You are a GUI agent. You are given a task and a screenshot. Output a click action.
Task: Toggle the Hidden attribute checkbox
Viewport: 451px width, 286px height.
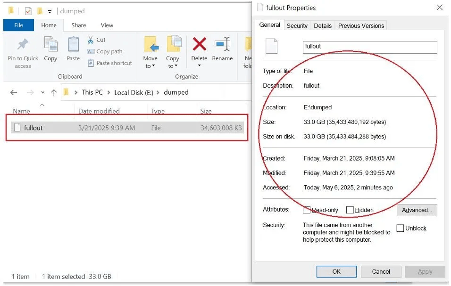350,210
